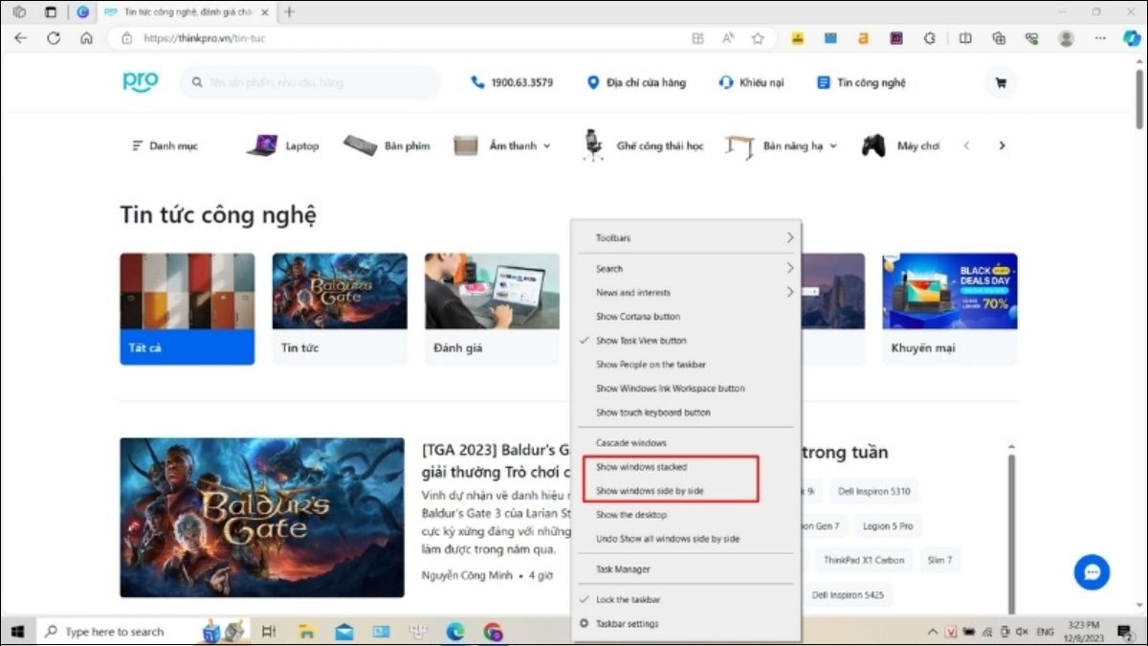Open the Edge Copilot sidebar icon
The height and width of the screenshot is (646, 1148).
pyautogui.click(x=1132, y=38)
